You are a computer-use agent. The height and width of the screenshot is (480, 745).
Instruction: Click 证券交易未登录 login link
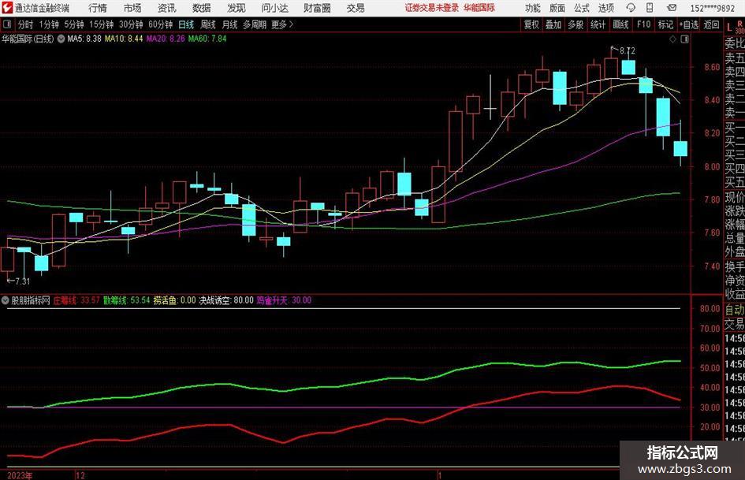(x=431, y=8)
